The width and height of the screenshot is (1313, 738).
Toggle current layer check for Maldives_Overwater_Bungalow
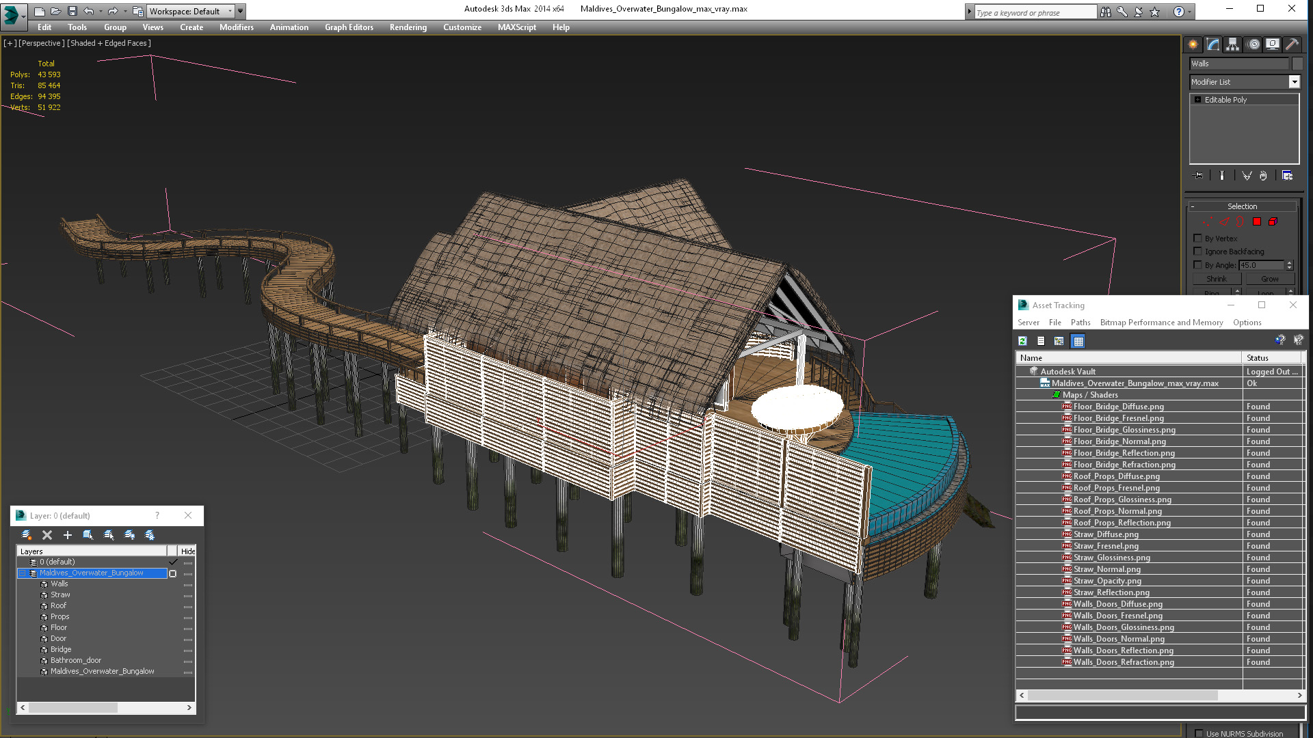173,573
